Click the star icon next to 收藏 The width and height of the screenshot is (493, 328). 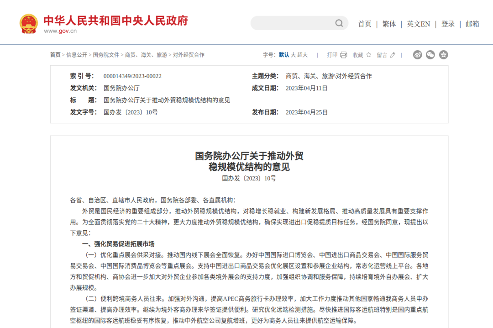tap(369, 55)
